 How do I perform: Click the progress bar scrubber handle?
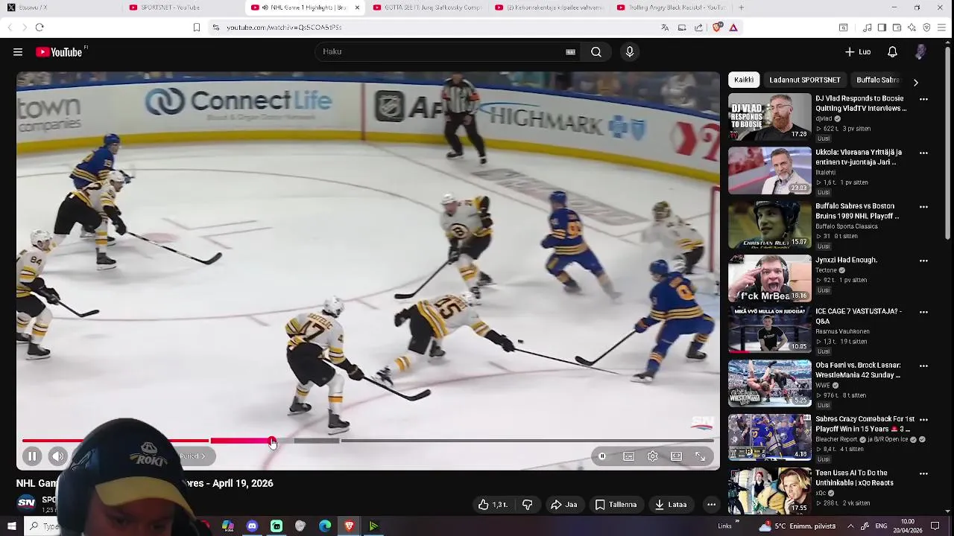[x=272, y=441]
